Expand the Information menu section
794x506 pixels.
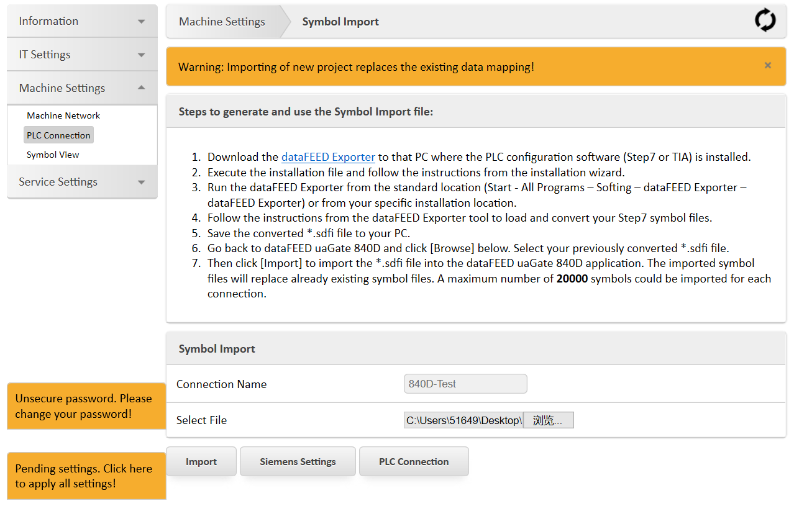click(x=81, y=21)
